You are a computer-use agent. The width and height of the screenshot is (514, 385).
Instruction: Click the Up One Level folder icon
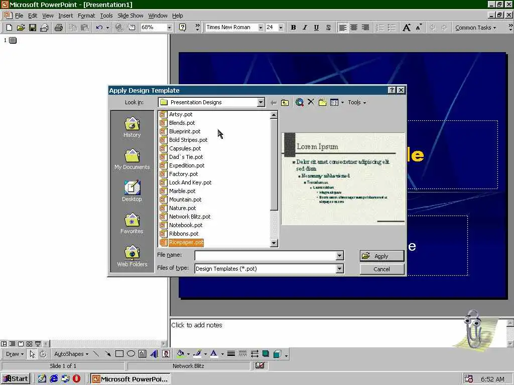tap(285, 102)
